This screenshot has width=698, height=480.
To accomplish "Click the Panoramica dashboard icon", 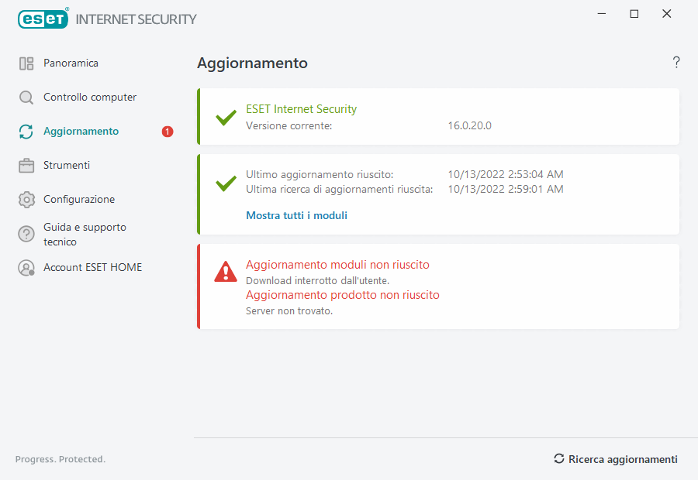I will [x=26, y=63].
